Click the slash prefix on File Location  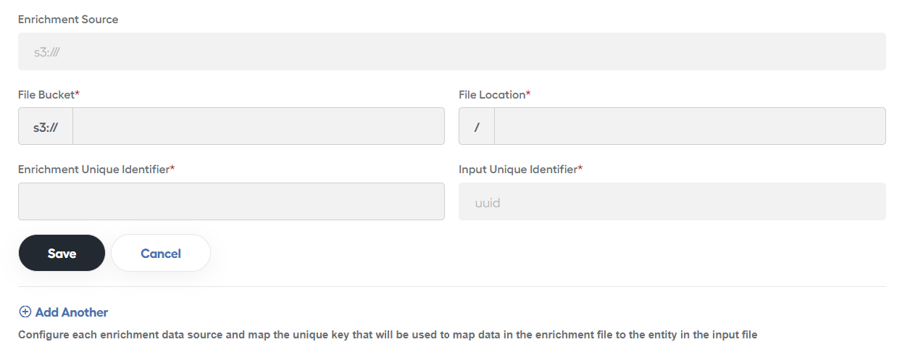click(x=477, y=126)
